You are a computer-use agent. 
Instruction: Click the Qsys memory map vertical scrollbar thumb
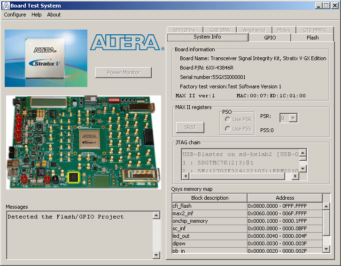(326, 223)
